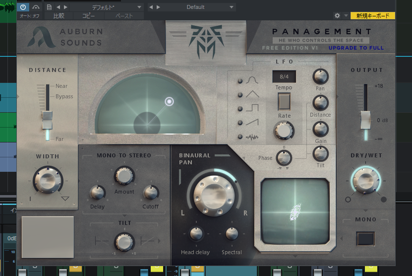Click the LFO Tilt amount knob

coord(320,154)
